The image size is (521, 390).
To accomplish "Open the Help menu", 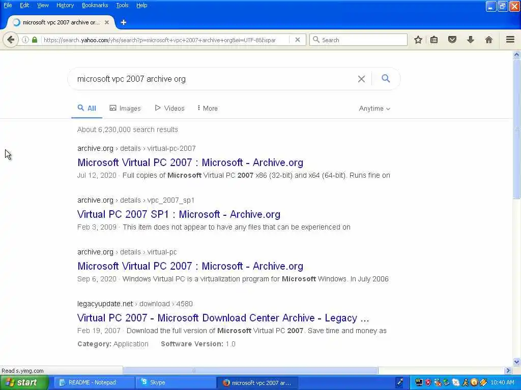I will (141, 5).
